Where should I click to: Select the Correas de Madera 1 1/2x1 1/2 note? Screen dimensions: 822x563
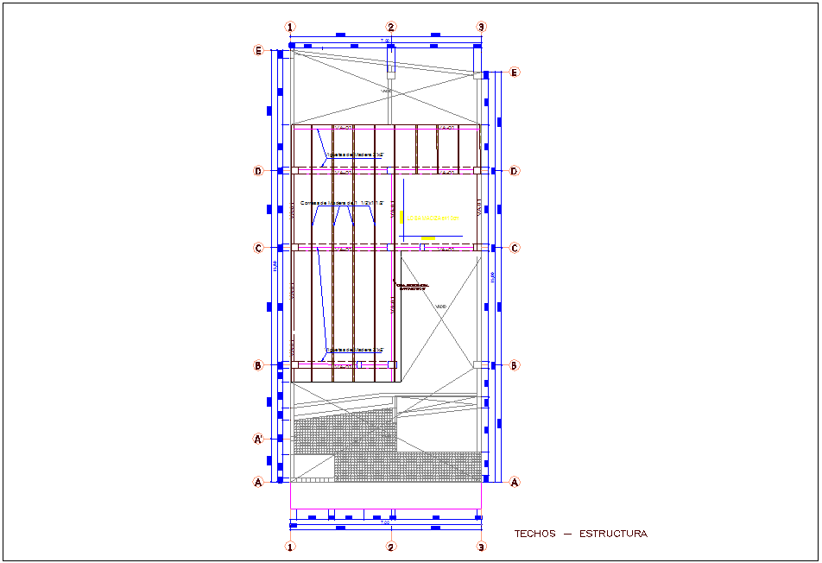(340, 201)
